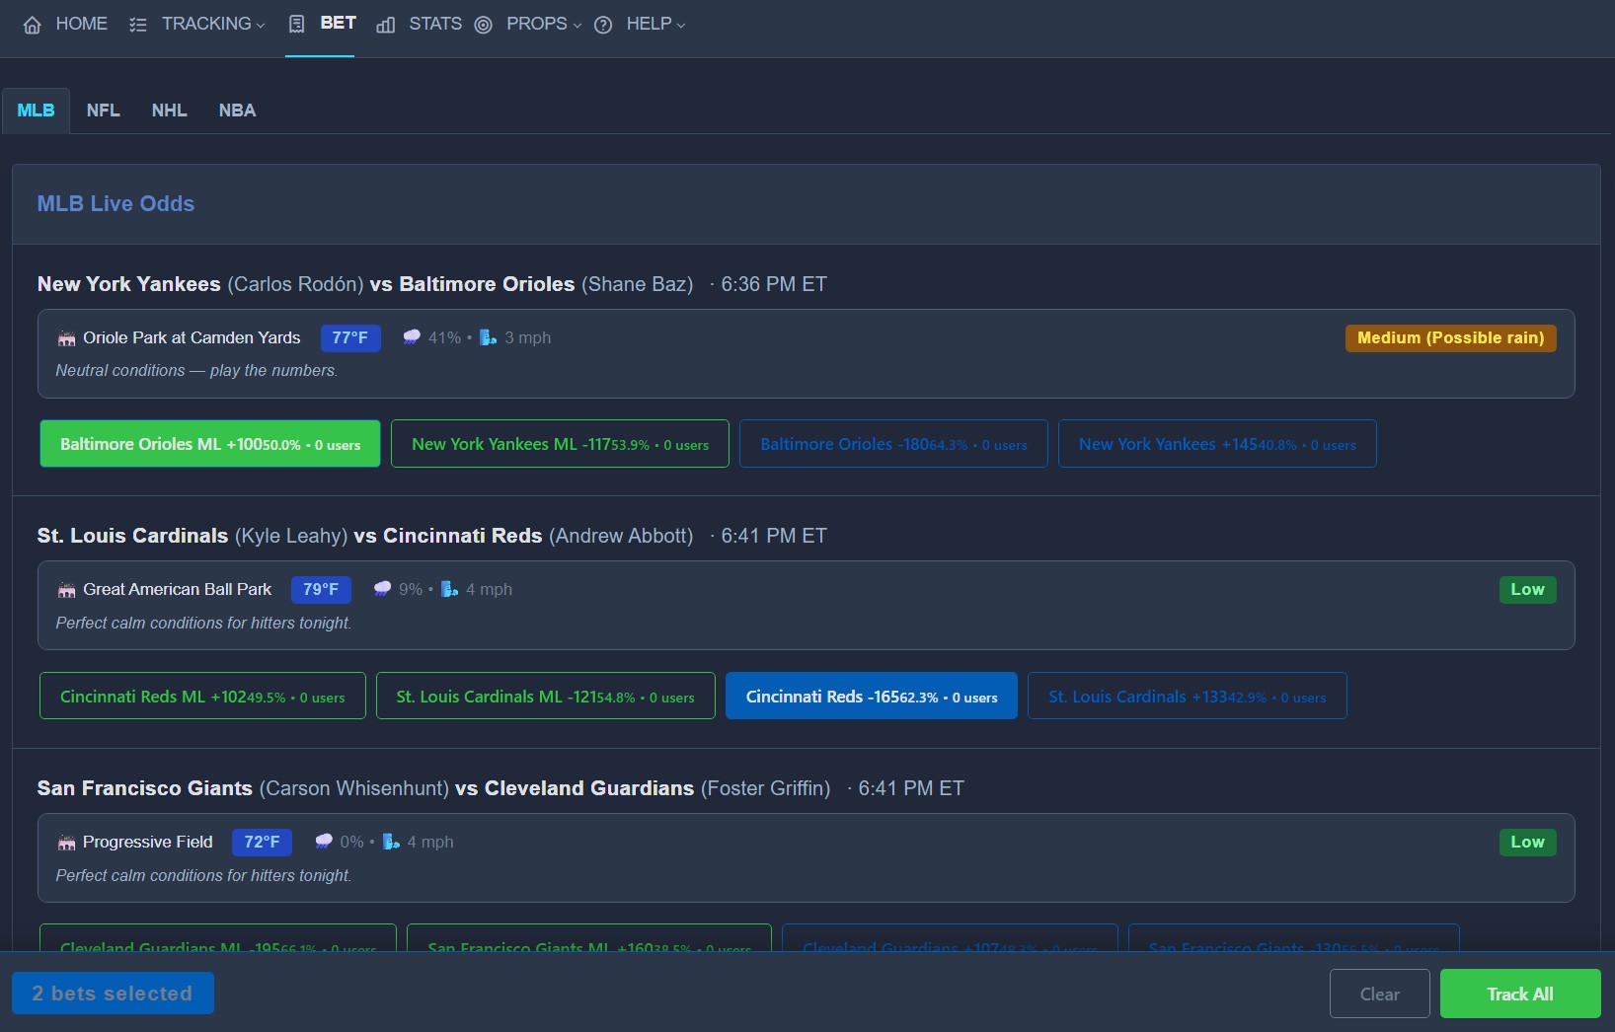This screenshot has width=1615, height=1032.
Task: Click St. Louis Cardinals vs Cincinnati Reds title
Action: (x=365, y=536)
